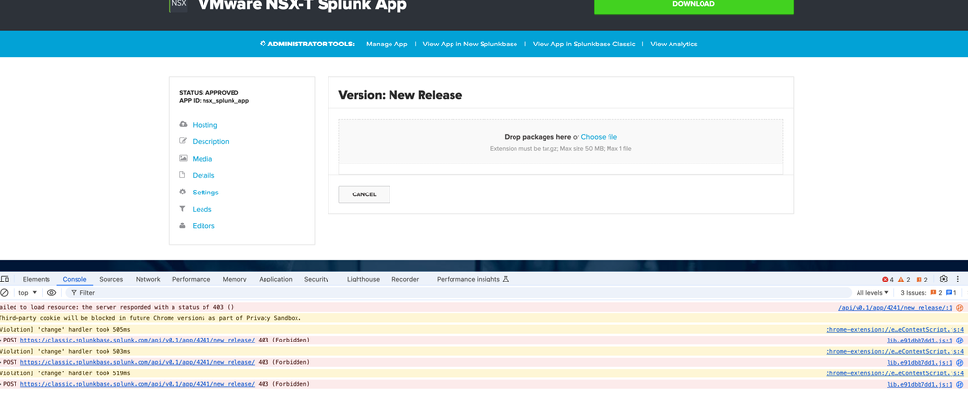This screenshot has width=968, height=416.
Task: Click the orange issues badge next to 3 Issues
Action: pyautogui.click(x=936, y=293)
